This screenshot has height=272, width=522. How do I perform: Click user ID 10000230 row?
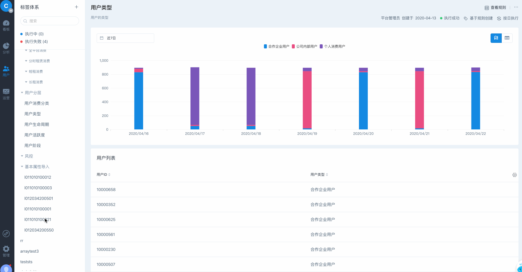pos(305,249)
